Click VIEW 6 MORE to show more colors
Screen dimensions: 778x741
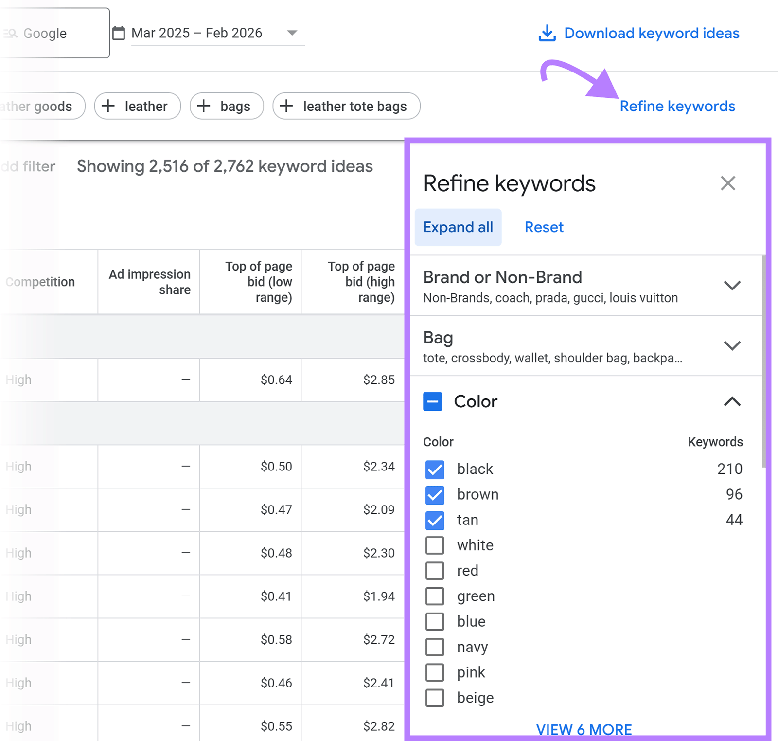[584, 729]
